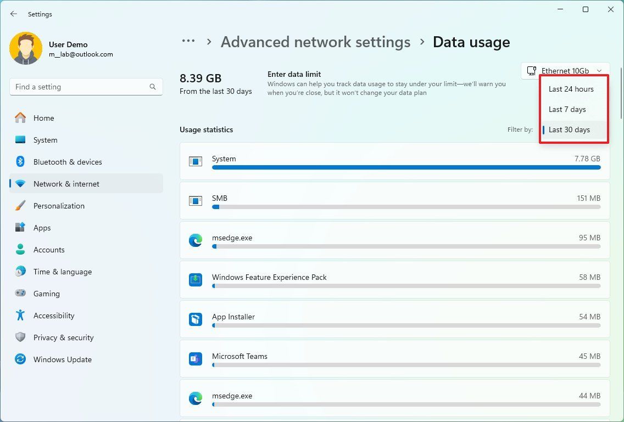Viewport: 624px width, 422px height.
Task: Select the Last 24 hours filter
Action: pyautogui.click(x=571, y=89)
